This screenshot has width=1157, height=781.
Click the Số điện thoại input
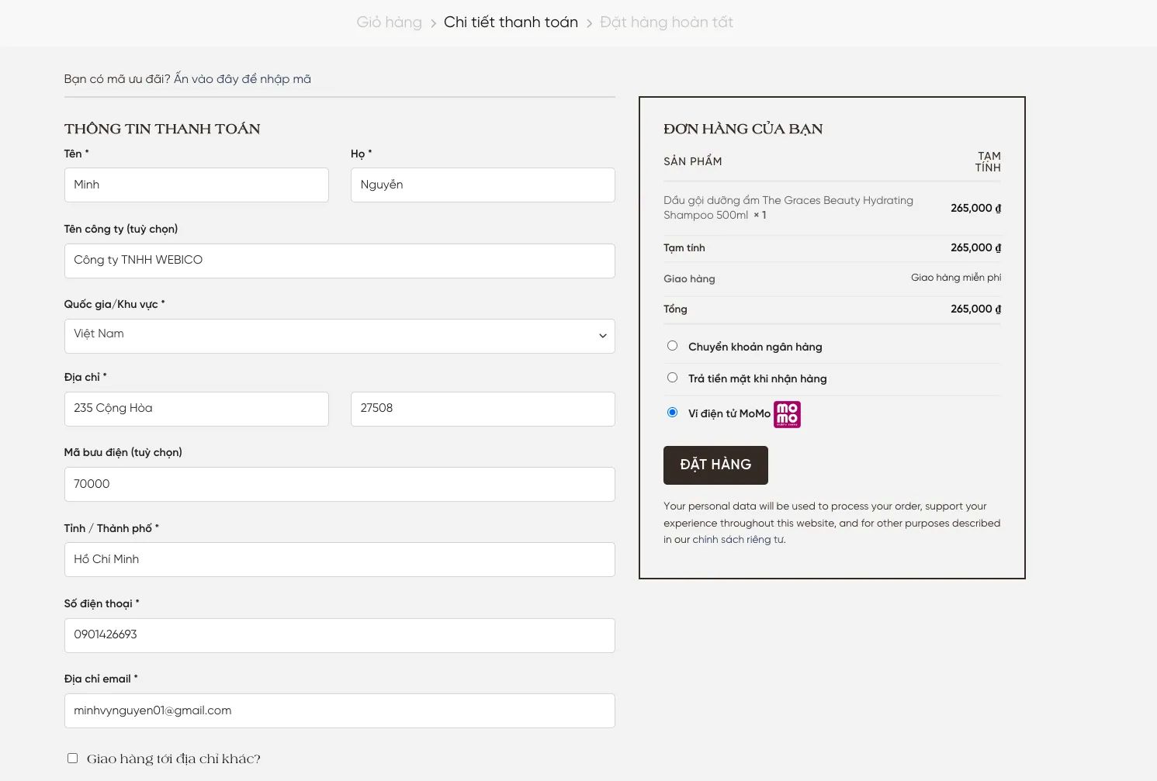[x=339, y=635]
